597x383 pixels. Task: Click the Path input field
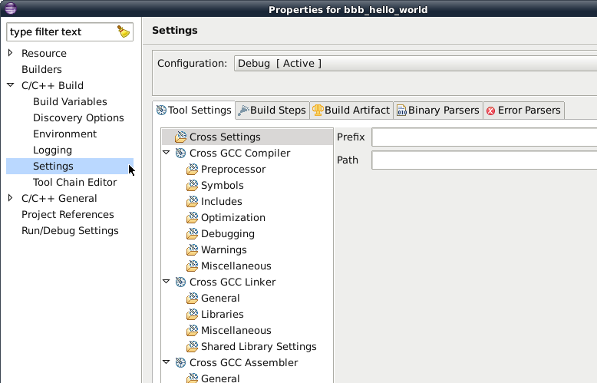pos(484,160)
